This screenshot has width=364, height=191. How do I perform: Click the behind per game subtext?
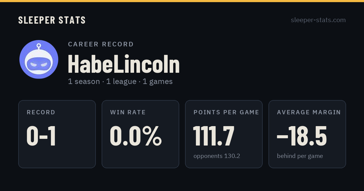[x=300, y=156]
